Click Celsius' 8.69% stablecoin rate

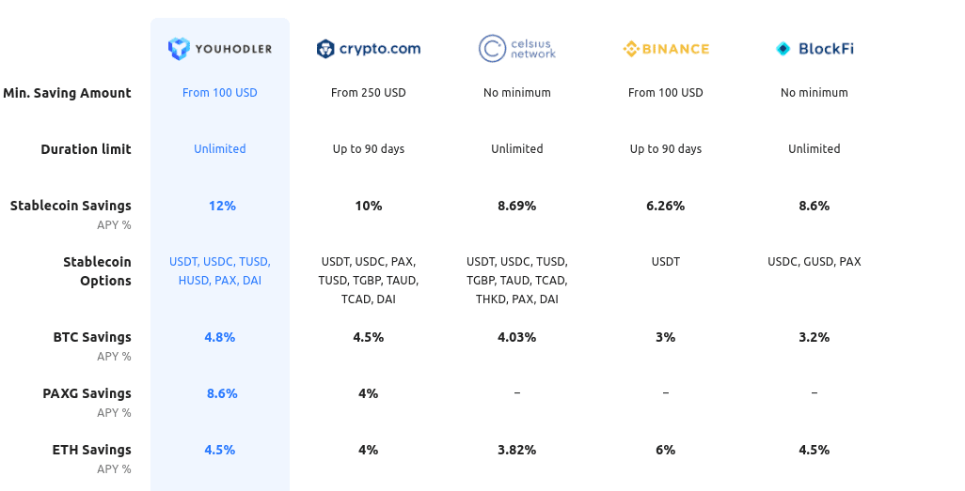tap(517, 206)
